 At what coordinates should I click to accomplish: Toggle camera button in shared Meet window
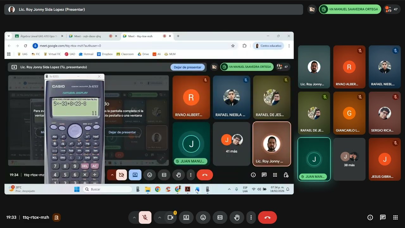(x=121, y=175)
